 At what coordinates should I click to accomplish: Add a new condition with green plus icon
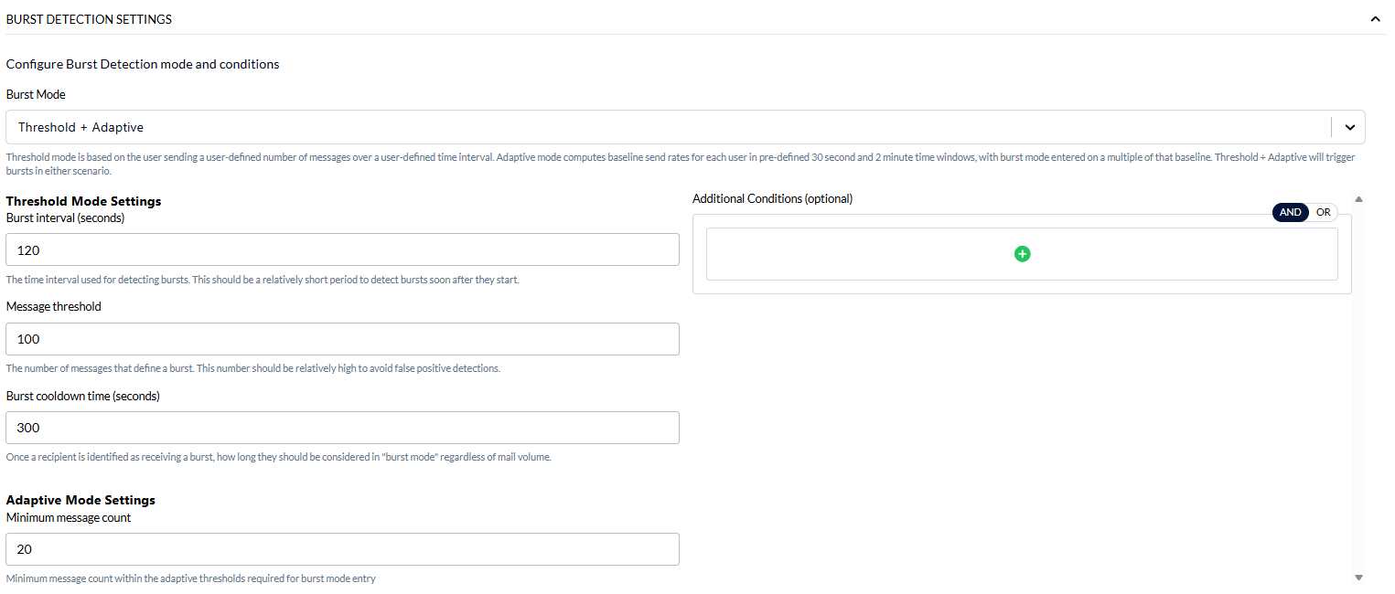click(x=1023, y=254)
